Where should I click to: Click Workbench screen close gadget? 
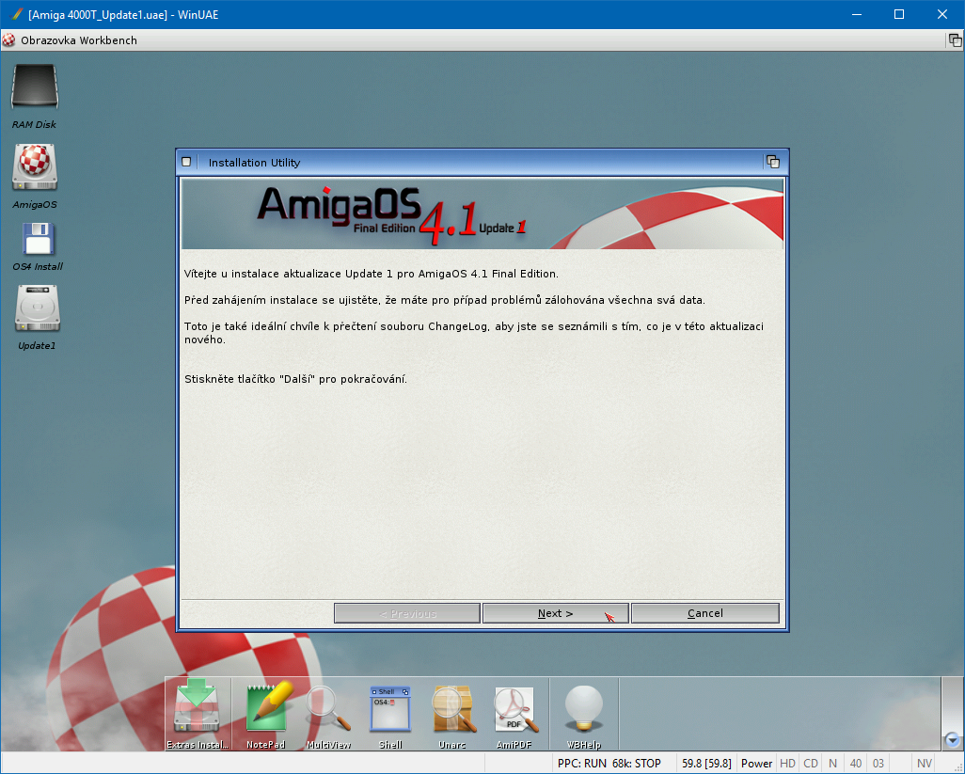point(8,40)
